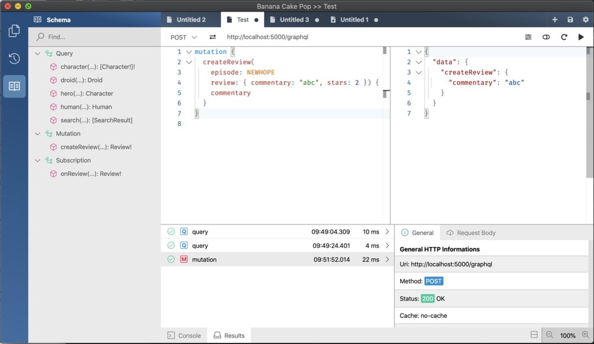
Task: Reload schema with refresh icon
Action: pos(564,37)
